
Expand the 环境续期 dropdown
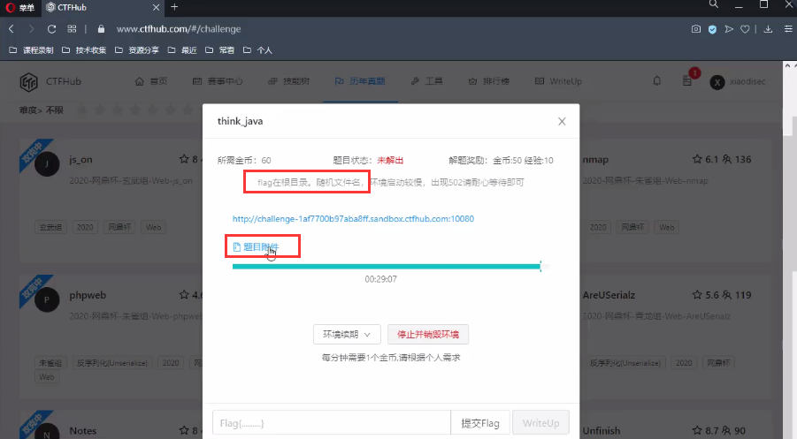(x=347, y=335)
